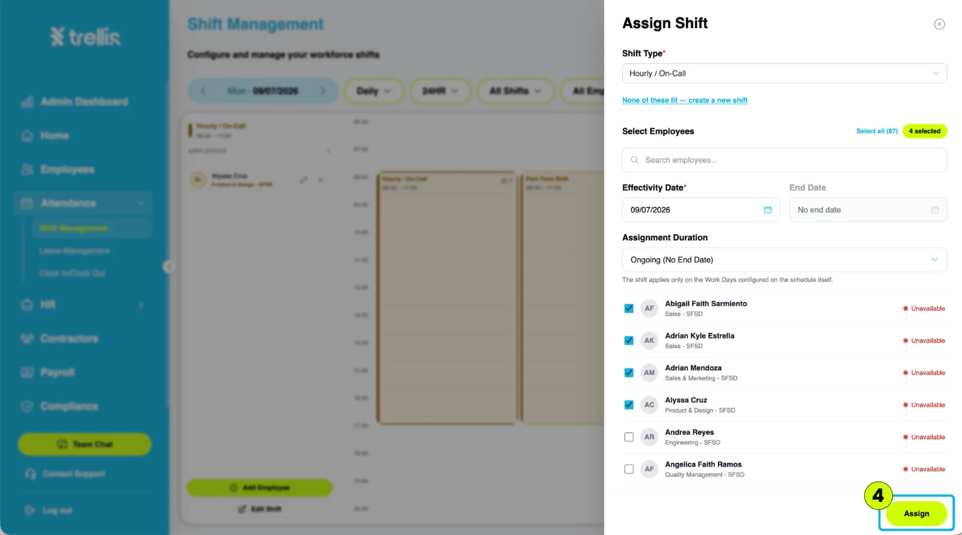Image resolution: width=962 pixels, height=535 pixels.
Task: Click the Assign button
Action: tap(916, 514)
